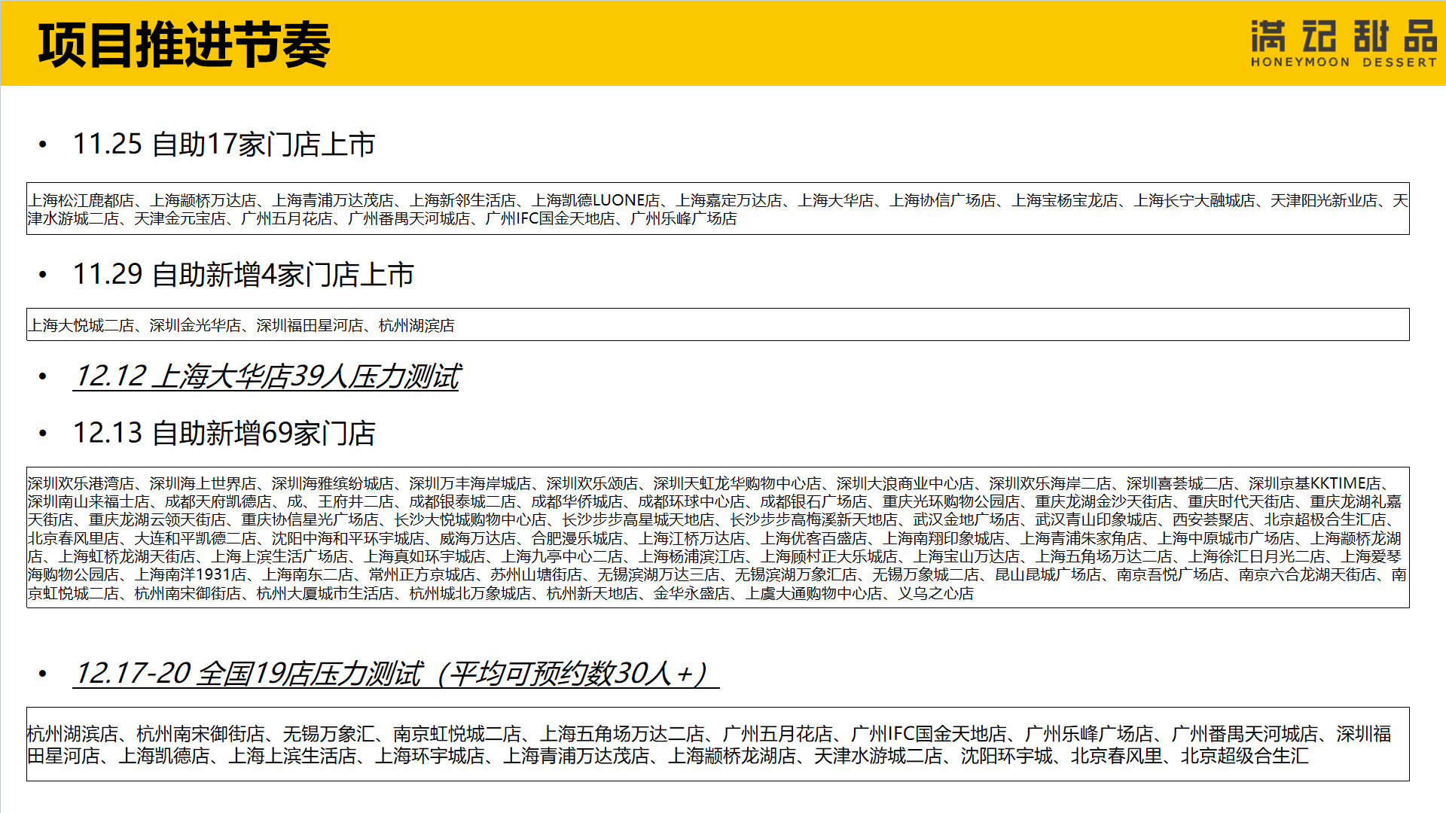Click the store name 天津阳光新业店
Viewport: 1446px width, 813px height.
coord(1324,200)
